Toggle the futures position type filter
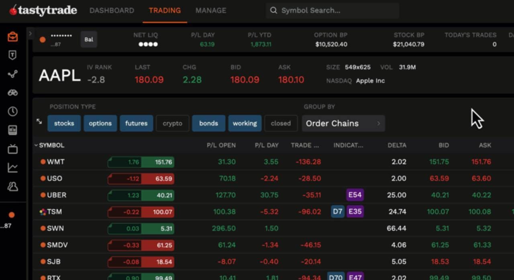 pyautogui.click(x=137, y=123)
